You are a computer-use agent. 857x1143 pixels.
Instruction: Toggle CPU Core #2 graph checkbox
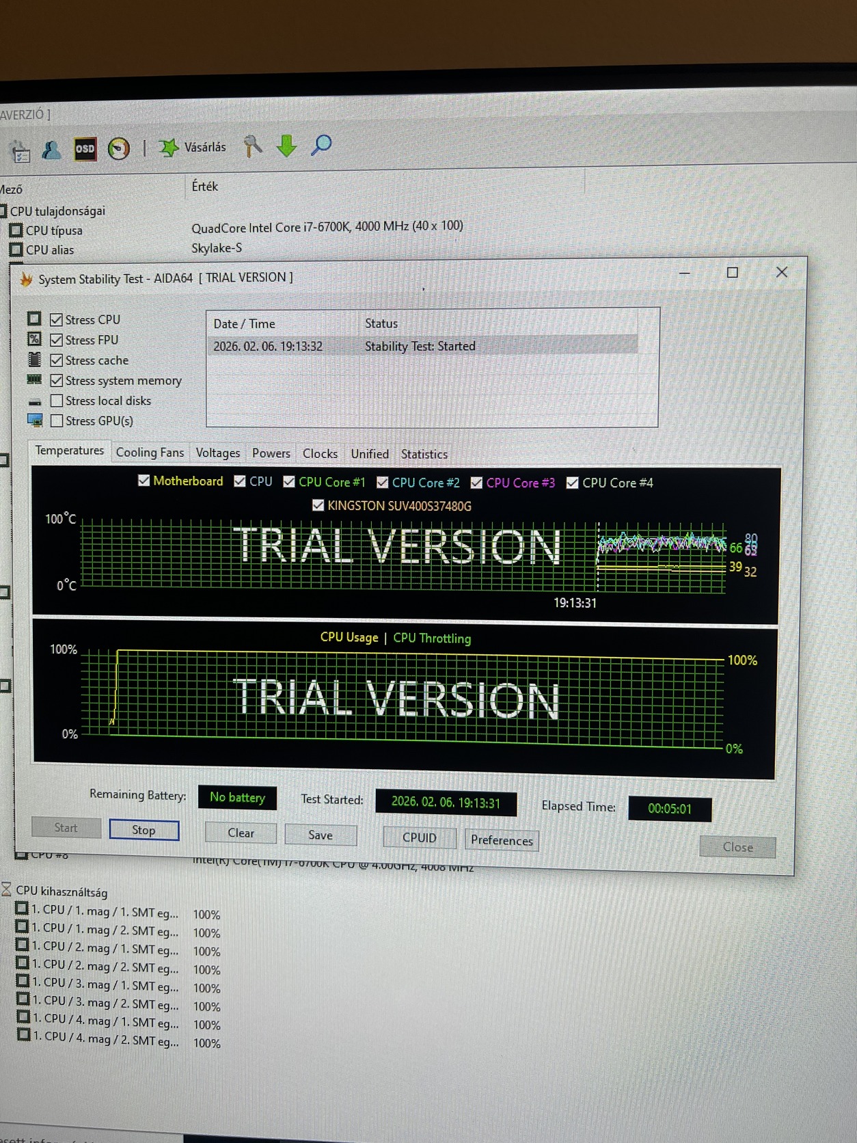coord(383,483)
